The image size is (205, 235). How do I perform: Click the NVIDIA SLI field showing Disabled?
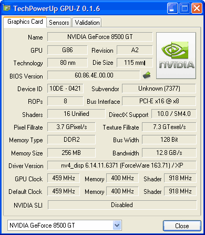[122, 205]
